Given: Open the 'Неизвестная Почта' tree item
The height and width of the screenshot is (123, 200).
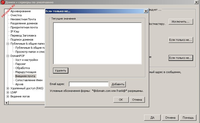Looking at the screenshot, I should point(23,19).
